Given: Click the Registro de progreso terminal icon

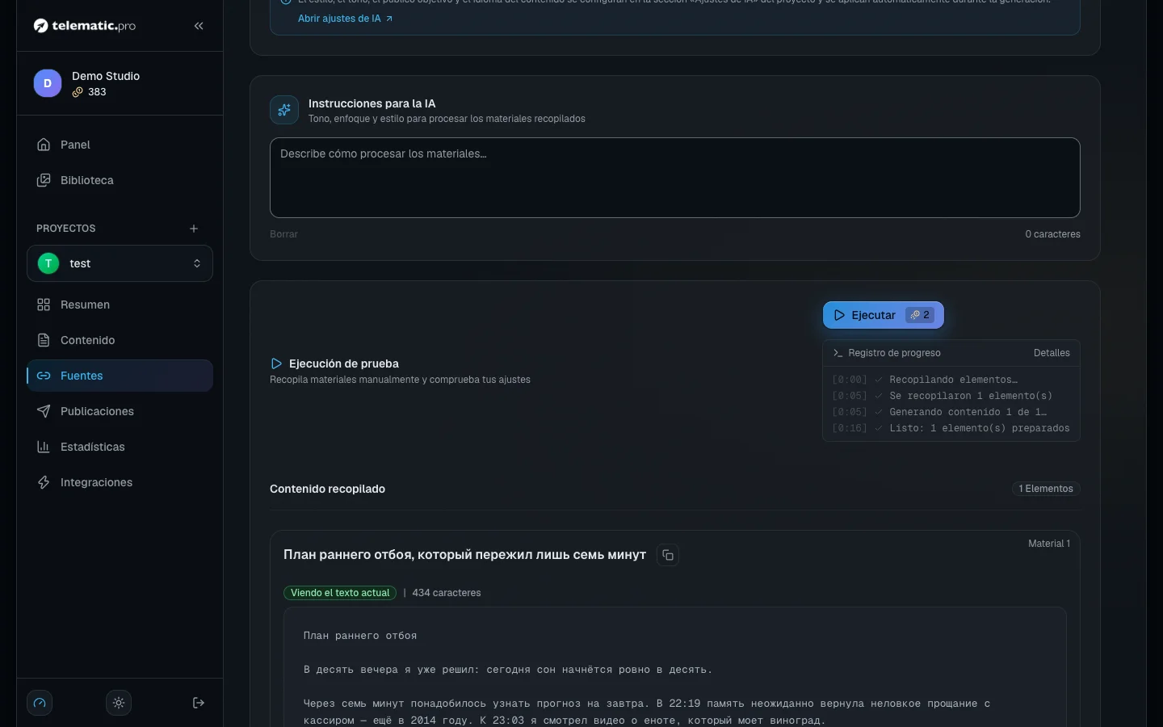Looking at the screenshot, I should pyautogui.click(x=838, y=353).
